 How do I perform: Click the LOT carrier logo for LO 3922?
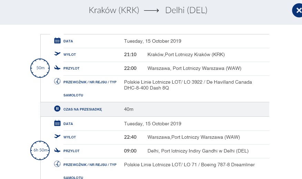click(57, 81)
